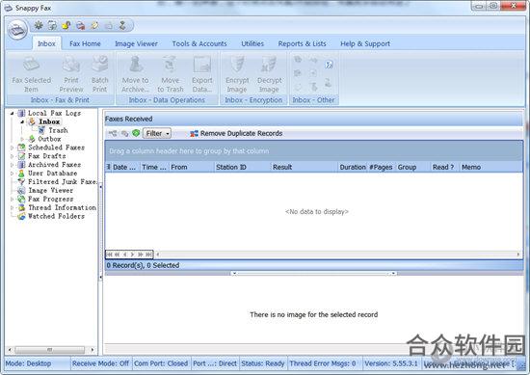Screen dimensions: 530x375
Task: Click the Remove Duplicate Records icon button
Action: pos(236,133)
